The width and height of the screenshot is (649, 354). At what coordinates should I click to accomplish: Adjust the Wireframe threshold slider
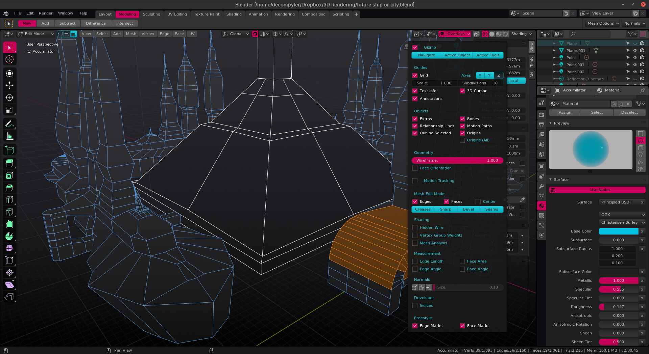(x=457, y=161)
